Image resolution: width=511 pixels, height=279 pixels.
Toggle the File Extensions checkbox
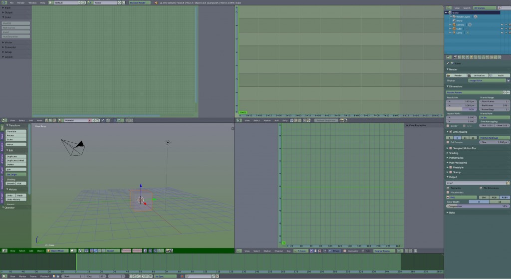coord(481,188)
